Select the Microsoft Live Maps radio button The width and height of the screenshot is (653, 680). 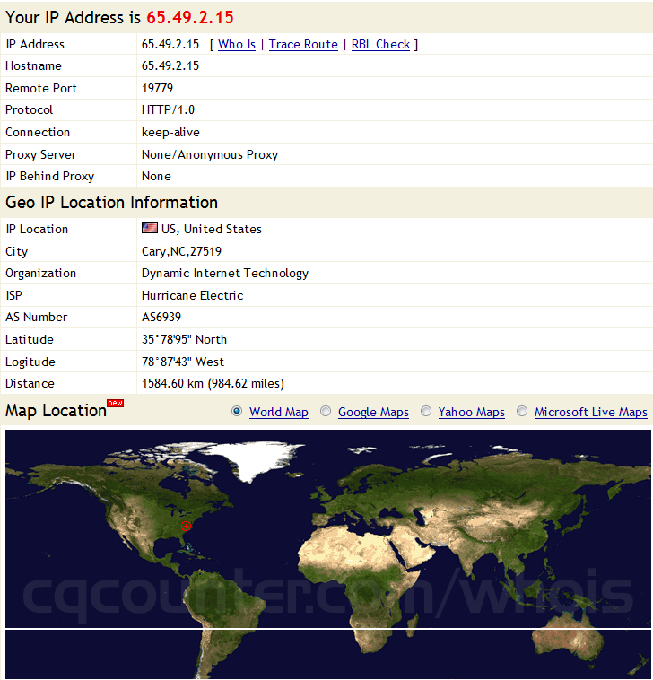[x=522, y=411]
